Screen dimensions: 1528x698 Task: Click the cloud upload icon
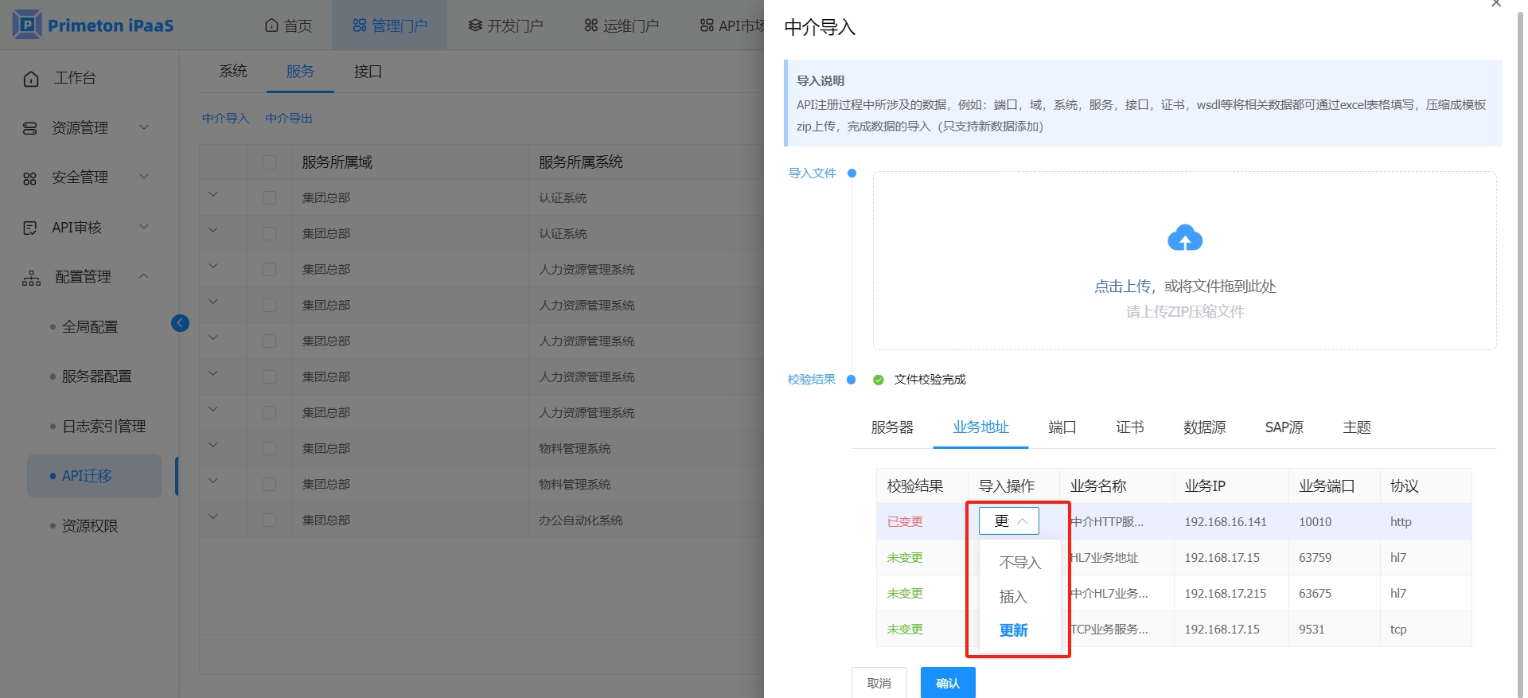point(1184,238)
